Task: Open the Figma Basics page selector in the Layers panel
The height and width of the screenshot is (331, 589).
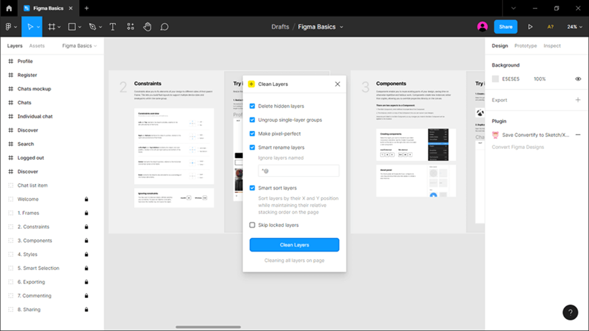Action: click(x=79, y=46)
